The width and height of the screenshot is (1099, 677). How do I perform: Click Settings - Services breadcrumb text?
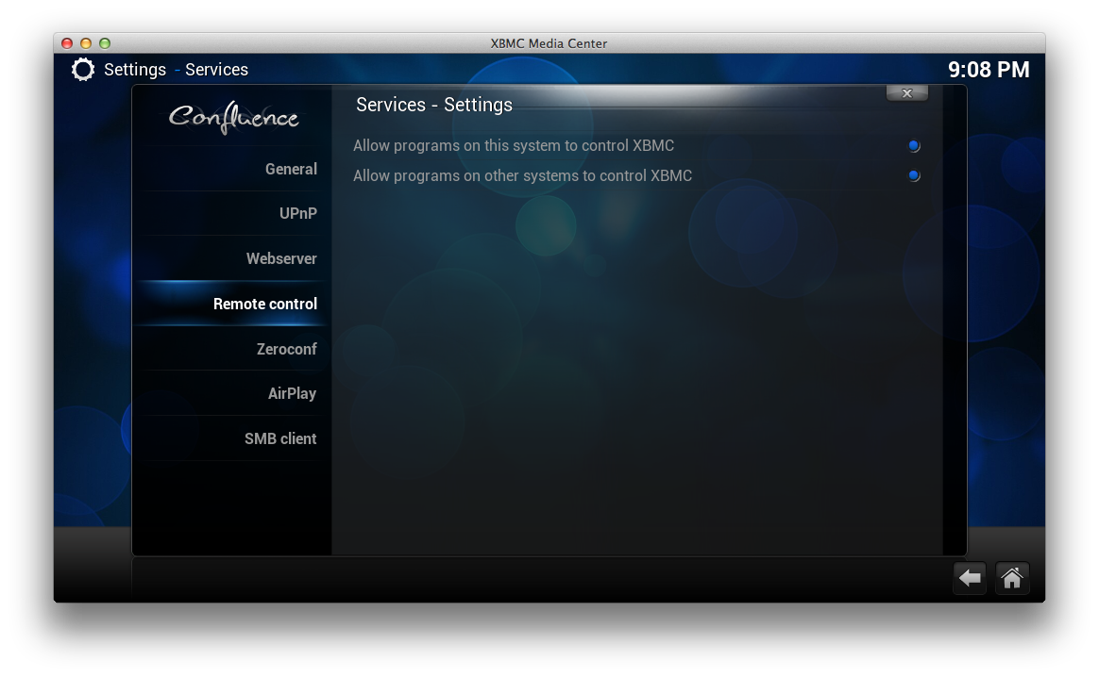[176, 70]
